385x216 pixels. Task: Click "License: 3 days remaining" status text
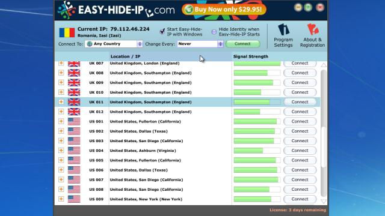coord(298,210)
